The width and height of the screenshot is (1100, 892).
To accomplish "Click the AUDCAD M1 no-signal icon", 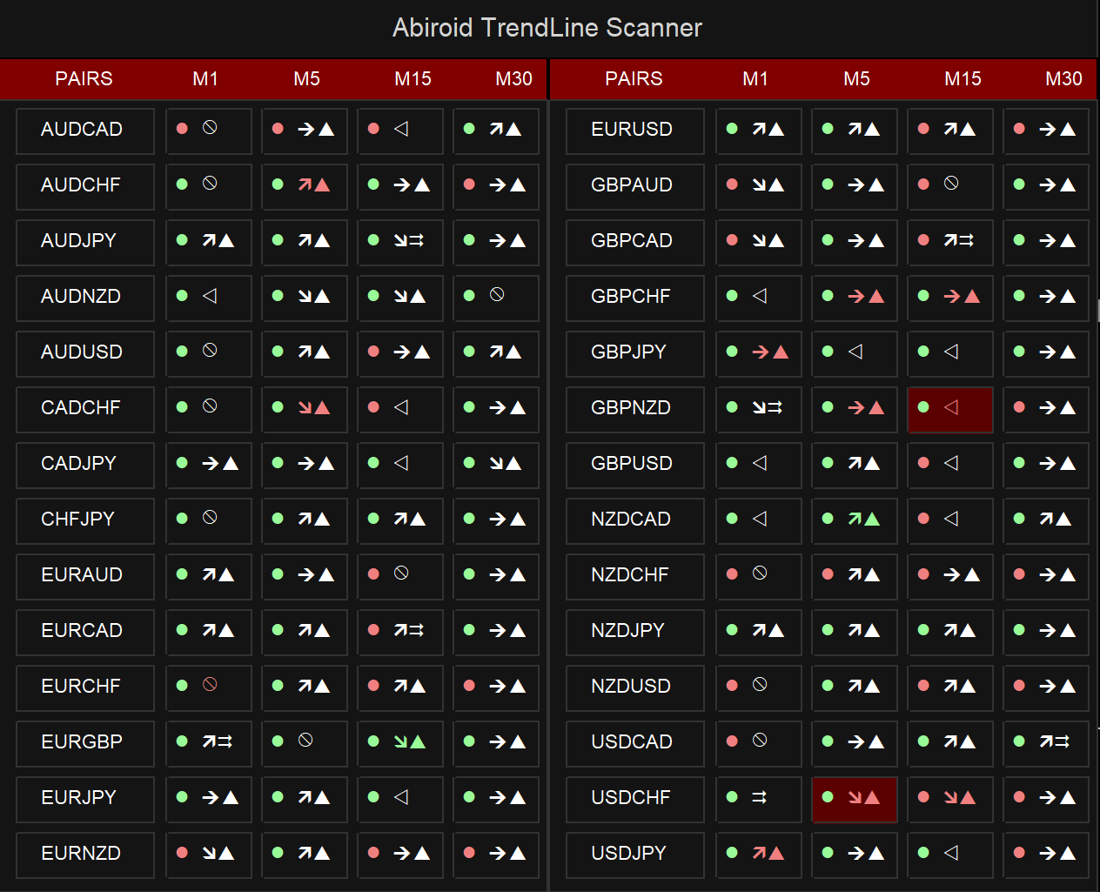I will 210,128.
